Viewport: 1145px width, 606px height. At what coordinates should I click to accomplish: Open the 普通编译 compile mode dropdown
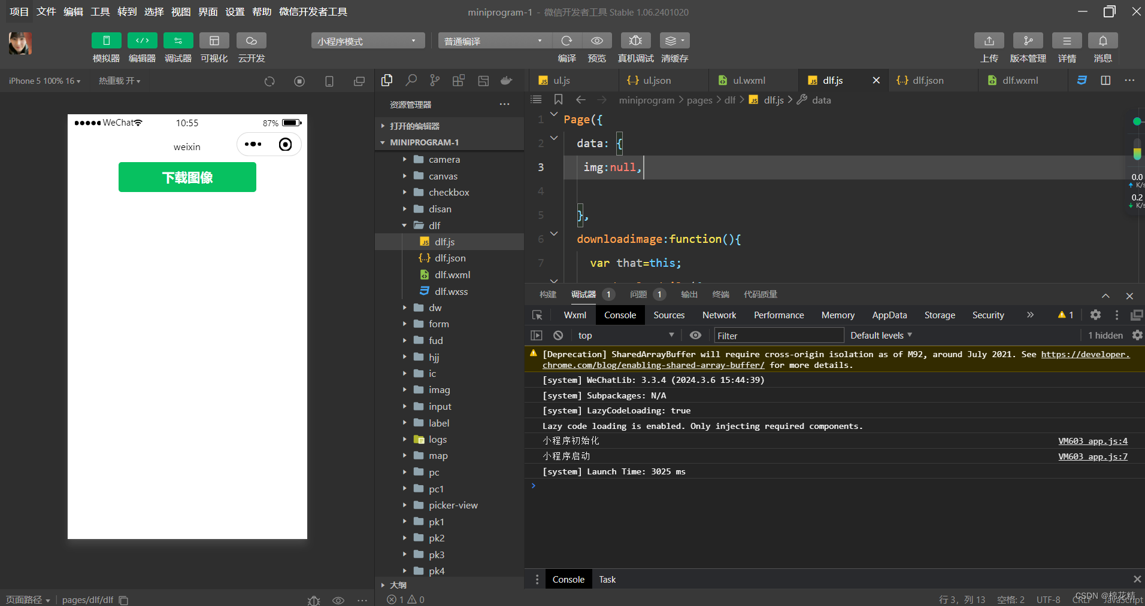495,41
